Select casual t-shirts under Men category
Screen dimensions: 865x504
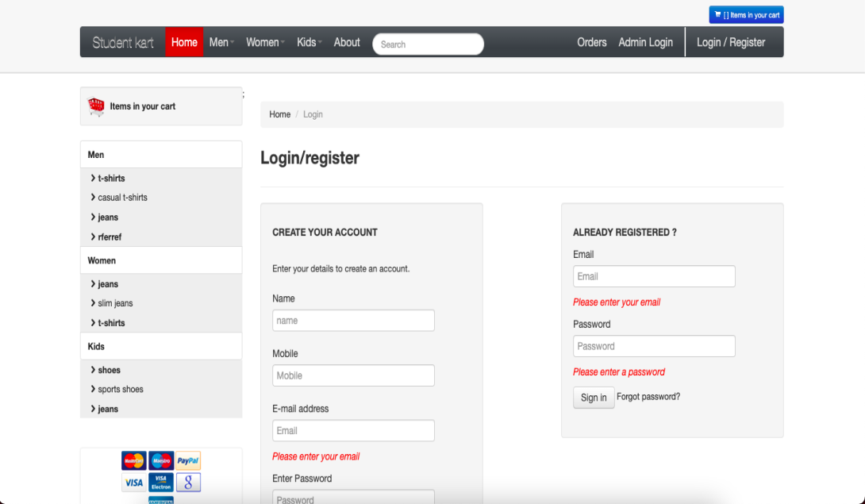[x=122, y=198]
